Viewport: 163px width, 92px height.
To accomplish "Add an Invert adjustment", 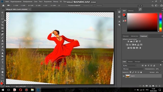I will 128,48.
